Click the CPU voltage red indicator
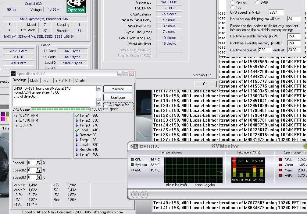307x214 pixels. coord(280,160)
